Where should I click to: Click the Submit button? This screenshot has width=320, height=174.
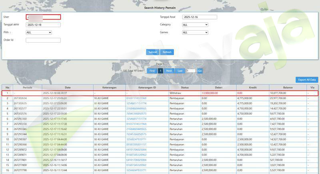pos(152,52)
